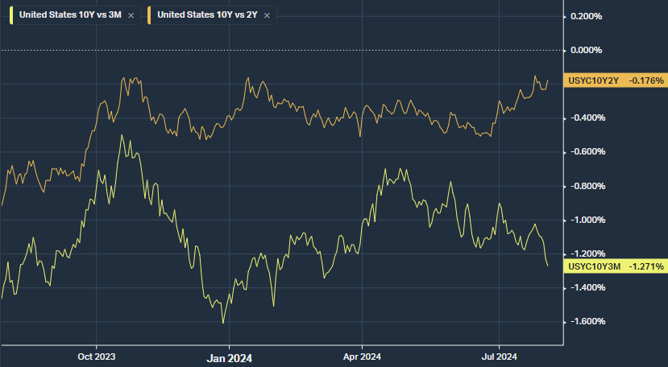The image size is (668, 367).
Task: Click the yellow 10Y vs 3M color swatch
Action: (12, 15)
